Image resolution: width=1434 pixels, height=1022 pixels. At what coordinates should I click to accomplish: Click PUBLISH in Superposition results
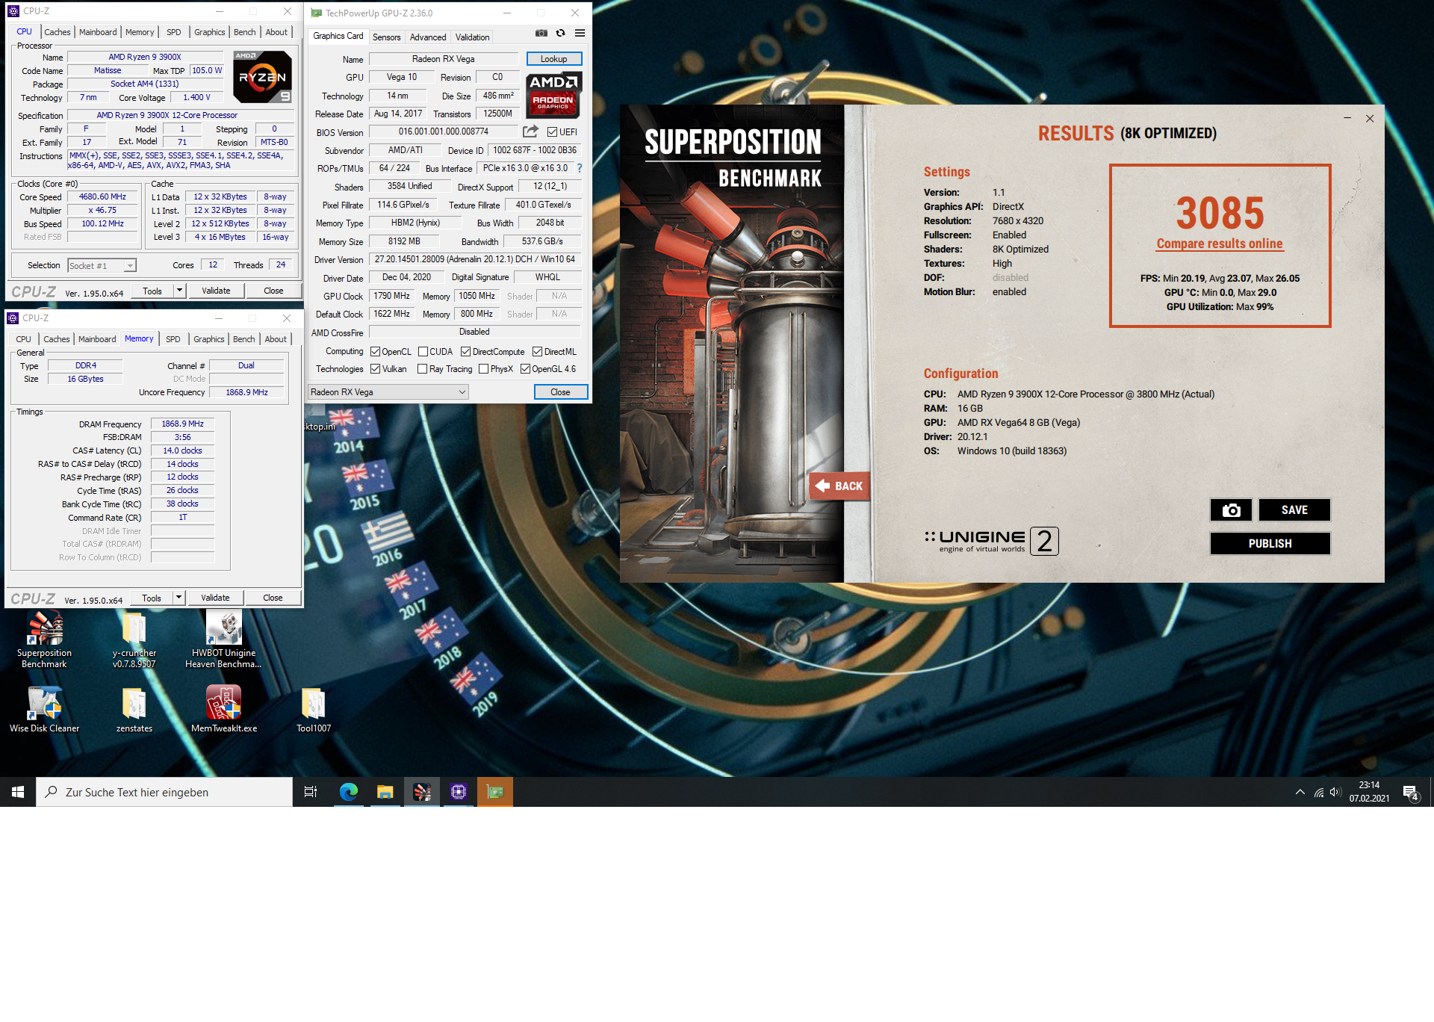tap(1270, 544)
